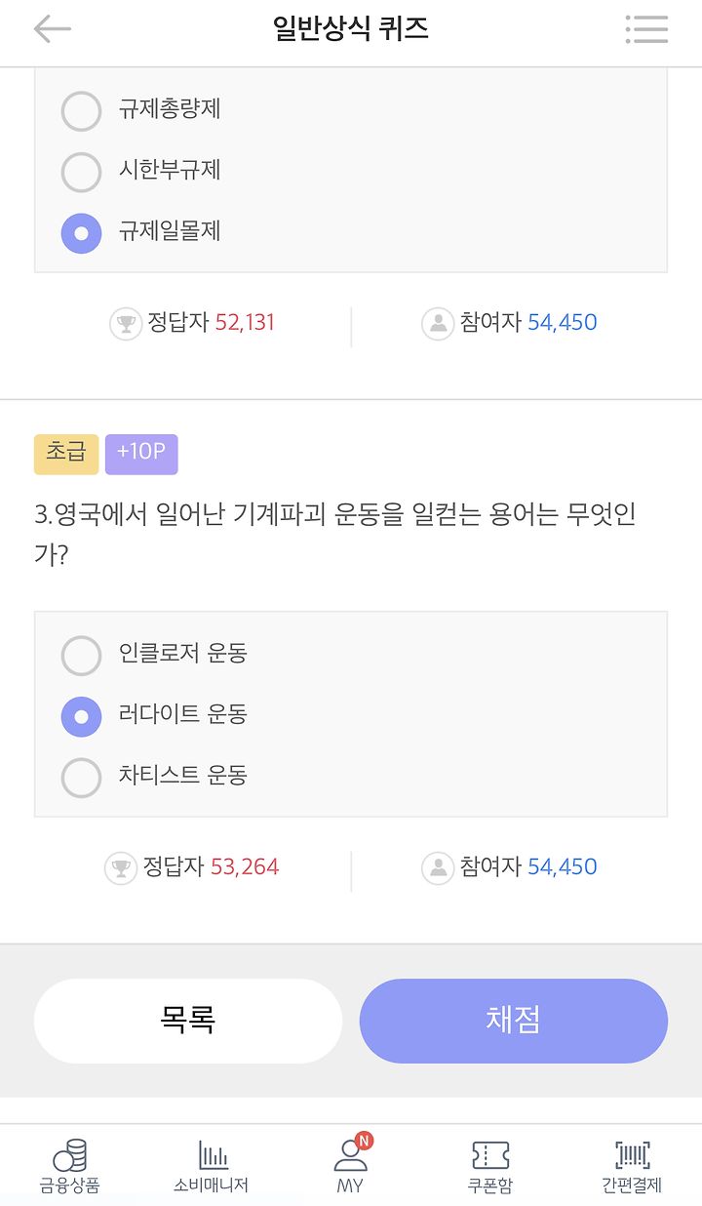
Task: Tap the +10P points badge
Action: [x=141, y=454]
